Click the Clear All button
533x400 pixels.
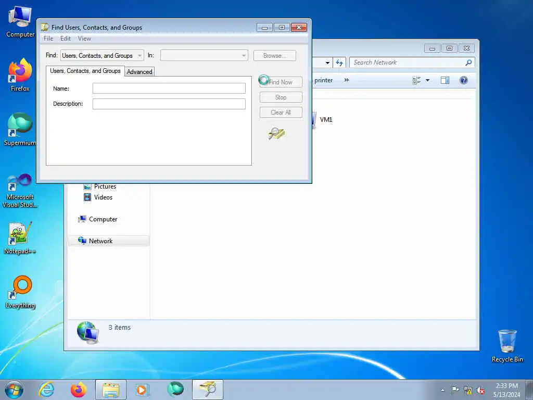pos(281,113)
